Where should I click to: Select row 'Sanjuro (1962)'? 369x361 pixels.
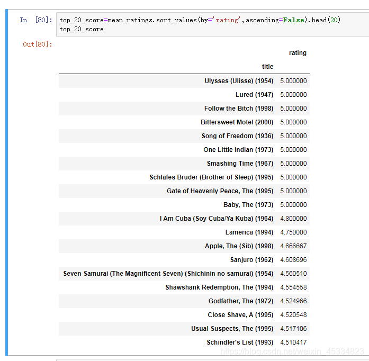tap(184, 260)
